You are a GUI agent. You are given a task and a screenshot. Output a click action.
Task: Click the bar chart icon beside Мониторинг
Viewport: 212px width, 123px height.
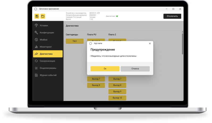(36, 47)
